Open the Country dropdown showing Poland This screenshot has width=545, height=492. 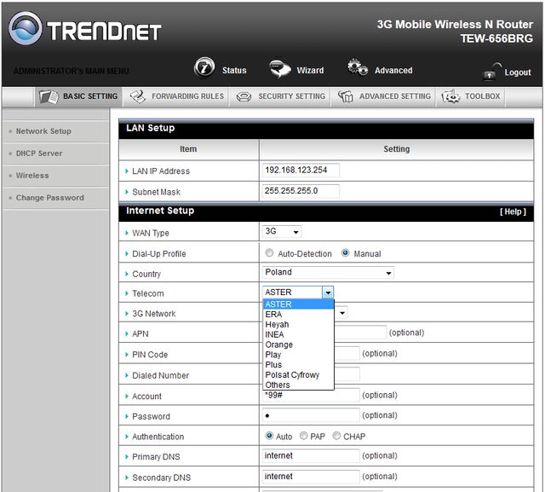pos(328,273)
